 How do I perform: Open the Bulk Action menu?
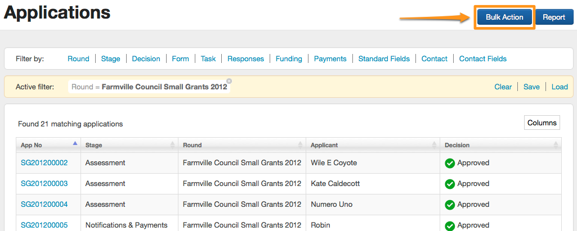[504, 17]
